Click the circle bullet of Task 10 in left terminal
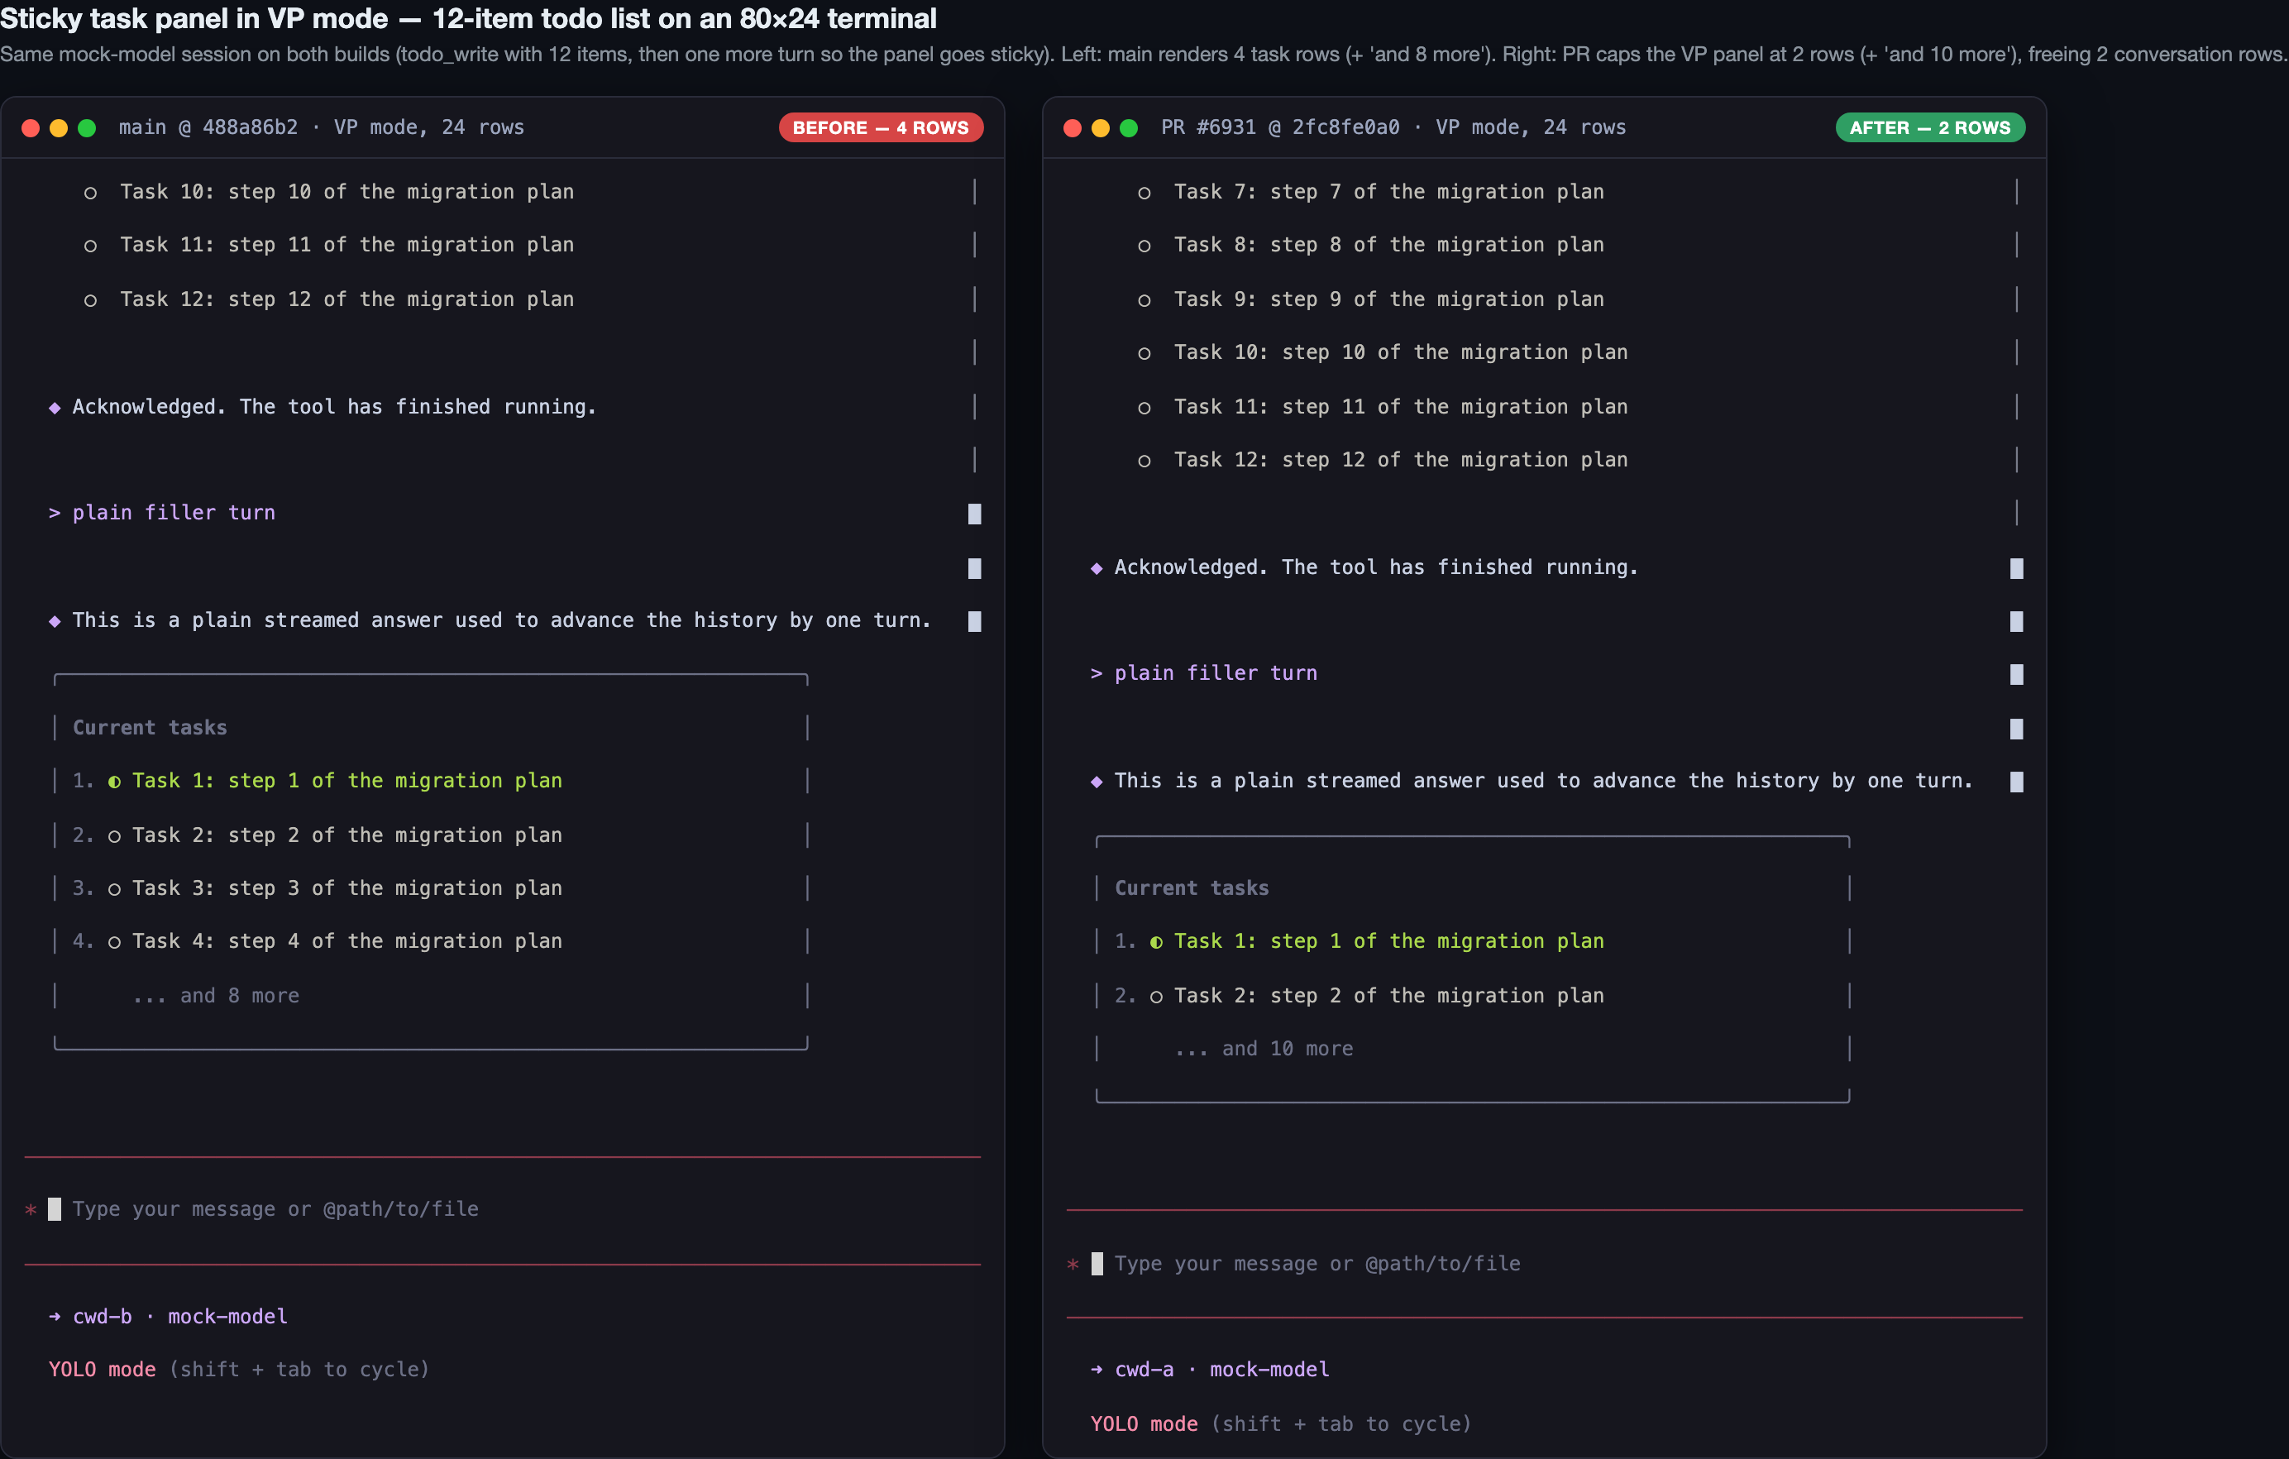The width and height of the screenshot is (2289, 1459). [x=90, y=193]
